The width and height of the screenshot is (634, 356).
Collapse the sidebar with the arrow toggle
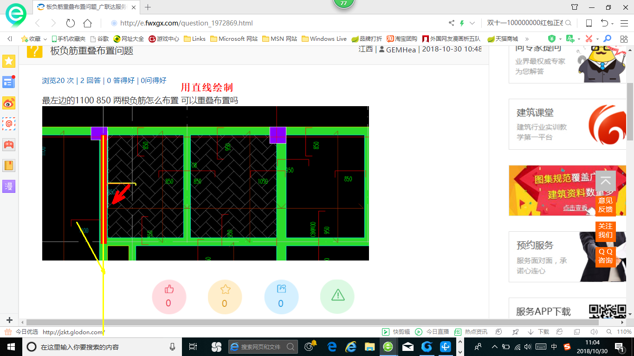pos(10,39)
